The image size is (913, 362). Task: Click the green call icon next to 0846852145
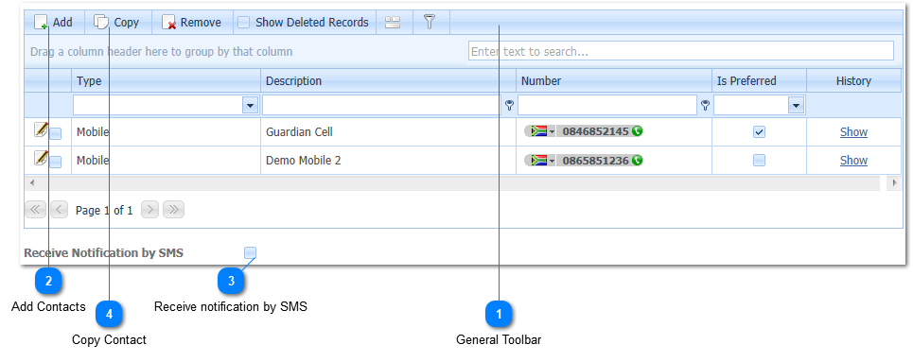pyautogui.click(x=637, y=131)
